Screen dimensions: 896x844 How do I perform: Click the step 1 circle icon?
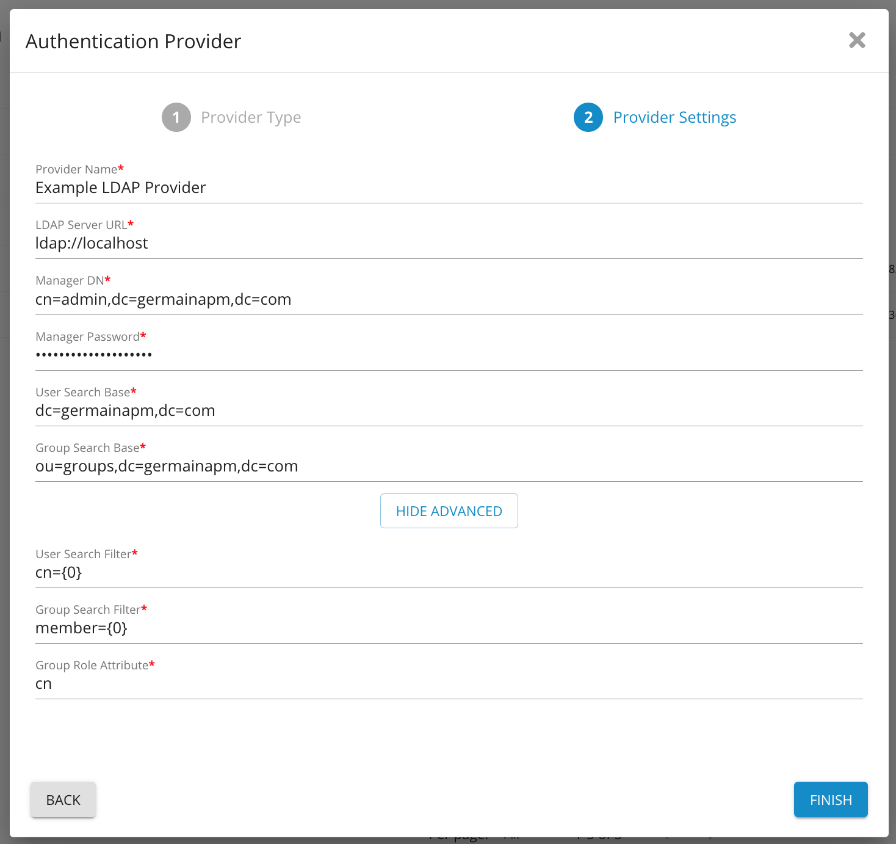coord(176,117)
